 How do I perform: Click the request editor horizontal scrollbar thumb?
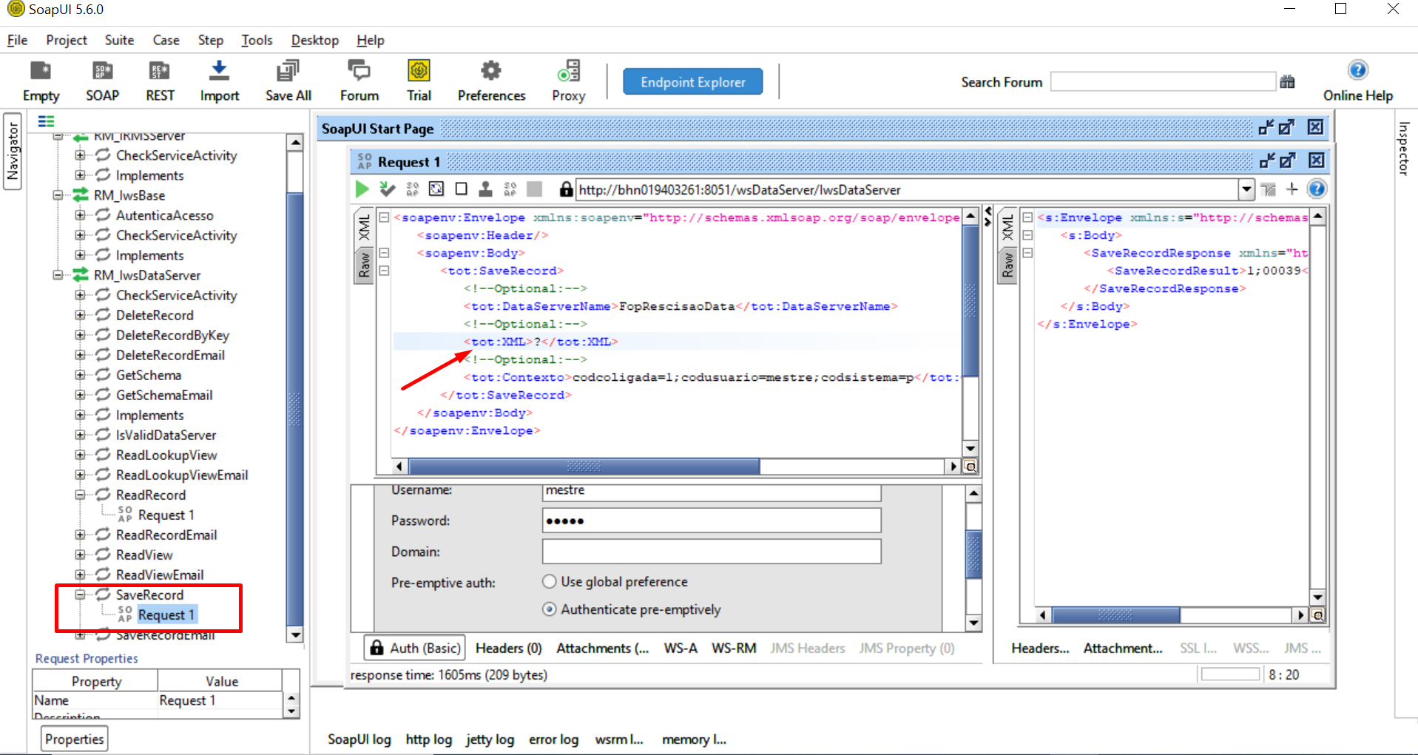click(x=584, y=467)
